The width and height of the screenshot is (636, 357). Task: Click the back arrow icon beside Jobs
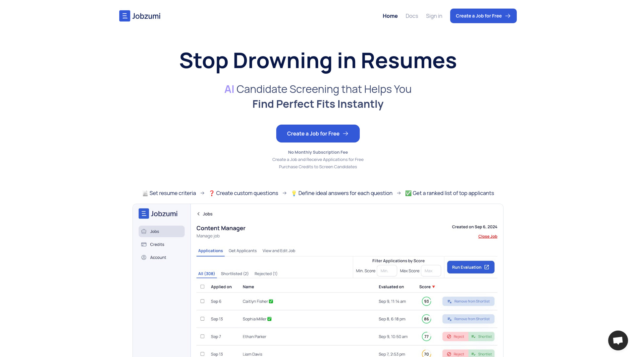[x=198, y=214]
